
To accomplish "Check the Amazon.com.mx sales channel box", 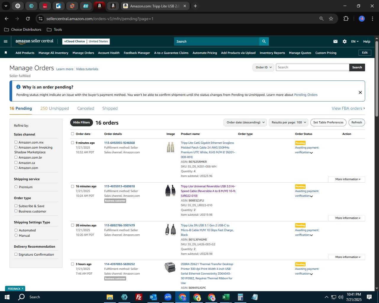I will coord(16,142).
